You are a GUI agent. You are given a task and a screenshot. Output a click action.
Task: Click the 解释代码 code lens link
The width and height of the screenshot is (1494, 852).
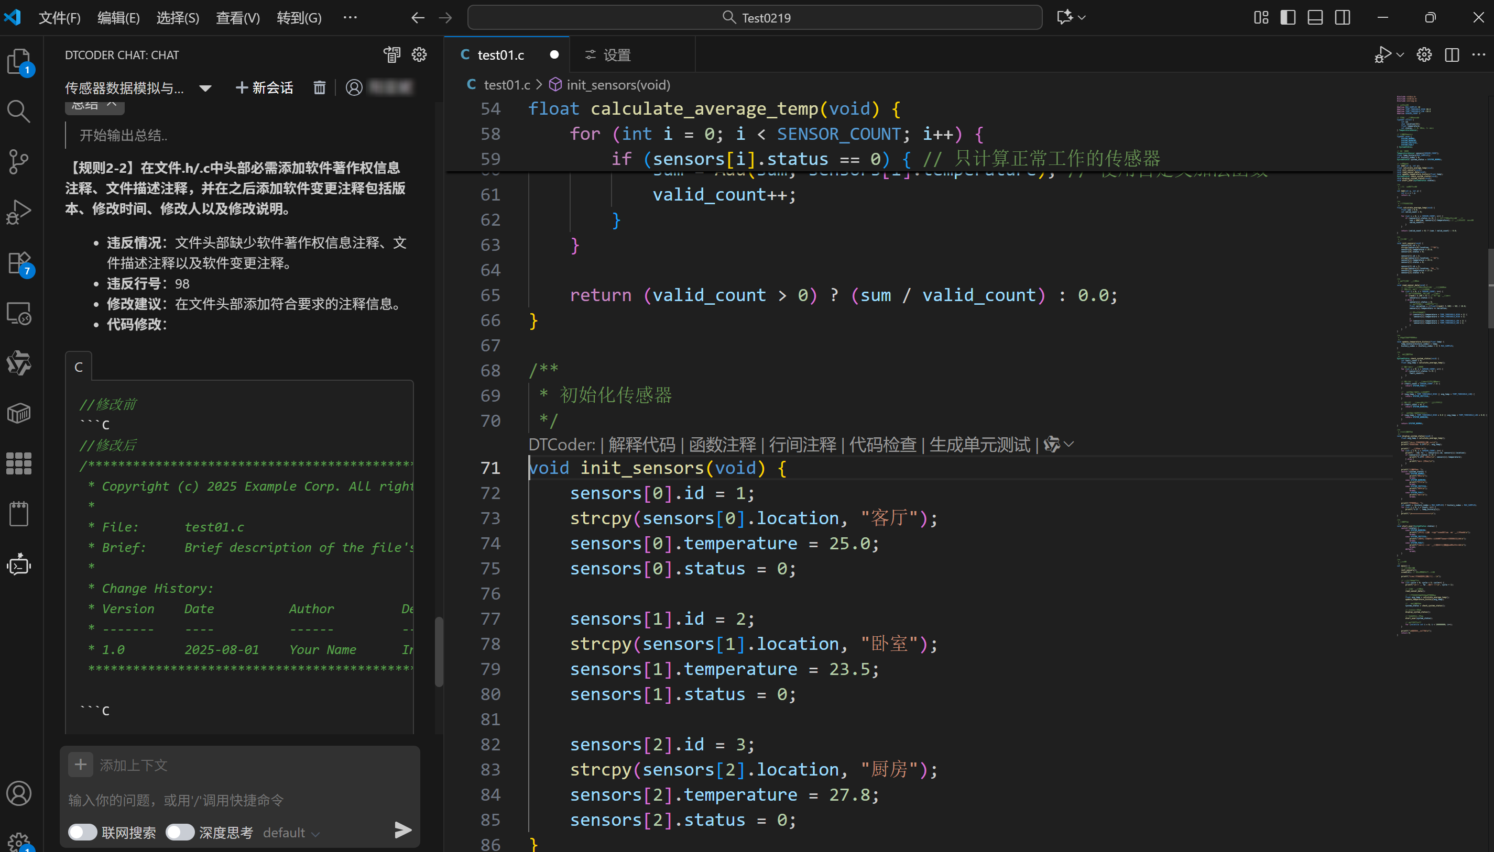pyautogui.click(x=642, y=445)
